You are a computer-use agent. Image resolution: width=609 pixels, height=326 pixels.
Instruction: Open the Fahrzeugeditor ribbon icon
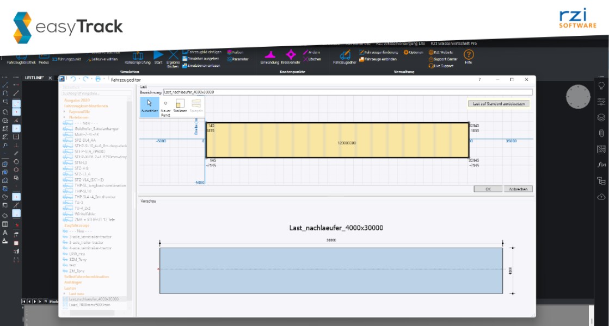point(345,56)
